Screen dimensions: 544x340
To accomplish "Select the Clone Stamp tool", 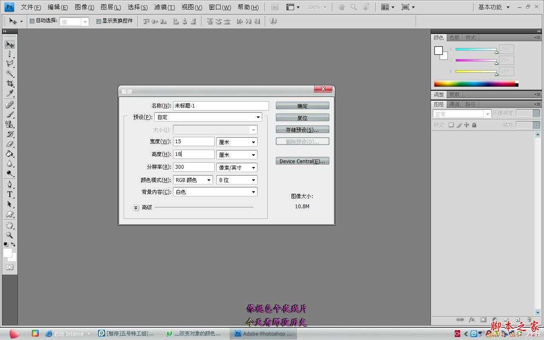I will tap(9, 124).
